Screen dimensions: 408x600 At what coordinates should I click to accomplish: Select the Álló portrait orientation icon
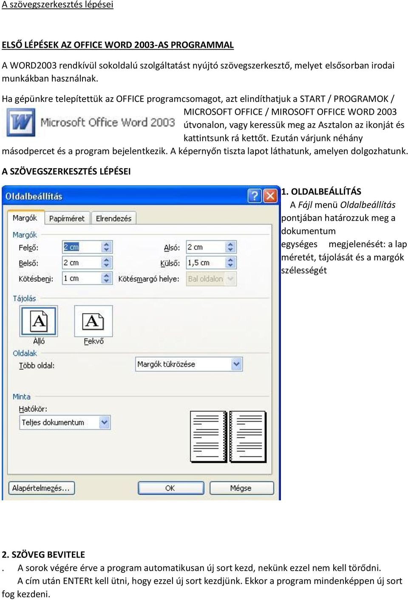pyautogui.click(x=39, y=321)
